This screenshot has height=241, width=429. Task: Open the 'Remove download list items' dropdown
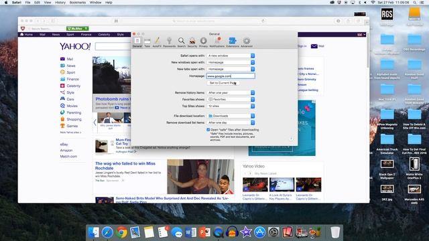pos(231,123)
